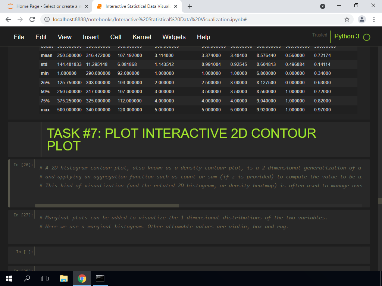Screen dimensions: 382x286
Task: Click the std value 144.481833
Action: [x=69, y=64]
